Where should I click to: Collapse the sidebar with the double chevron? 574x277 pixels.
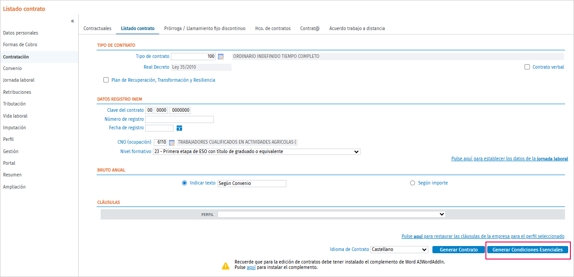click(x=72, y=21)
